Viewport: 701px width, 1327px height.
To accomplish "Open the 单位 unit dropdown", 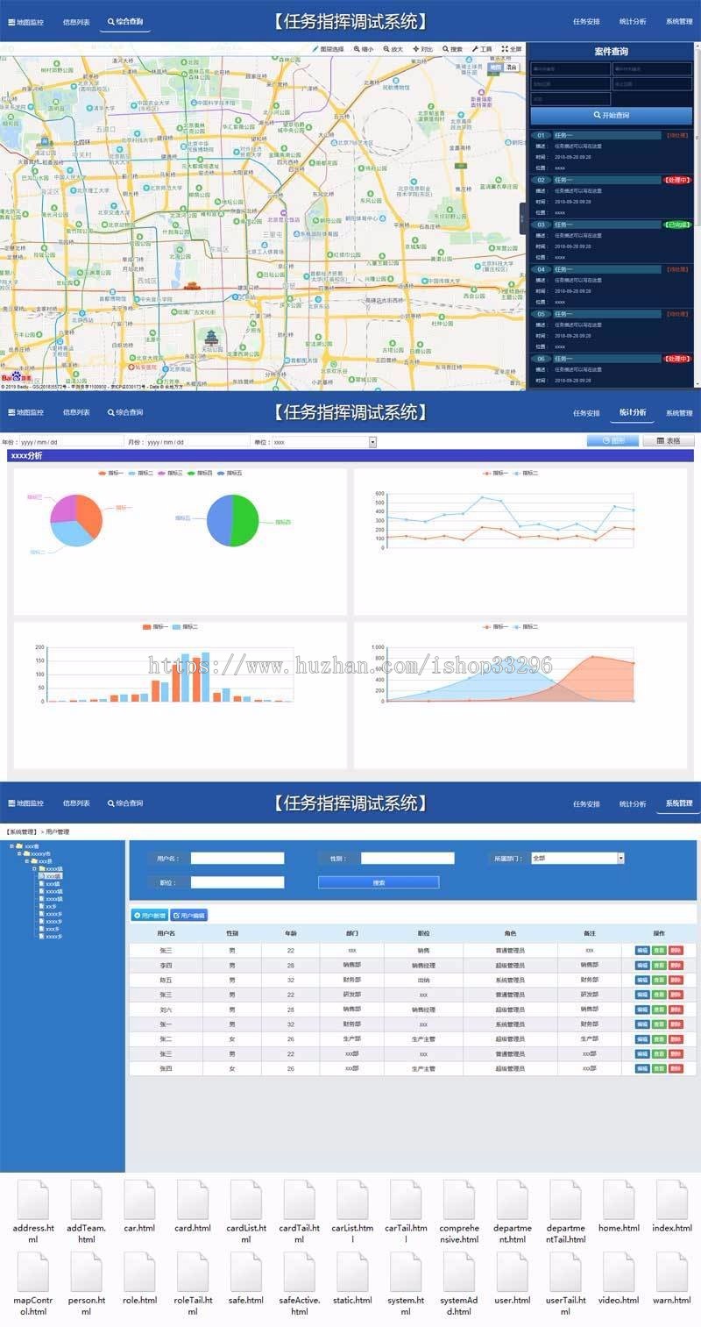I will click(x=372, y=441).
